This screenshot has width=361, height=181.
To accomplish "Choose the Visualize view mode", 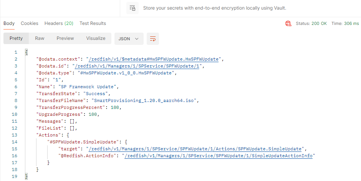I will (96, 38).
